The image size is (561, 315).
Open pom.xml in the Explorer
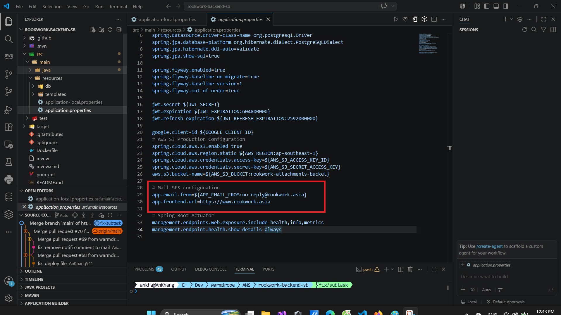pyautogui.click(x=45, y=174)
